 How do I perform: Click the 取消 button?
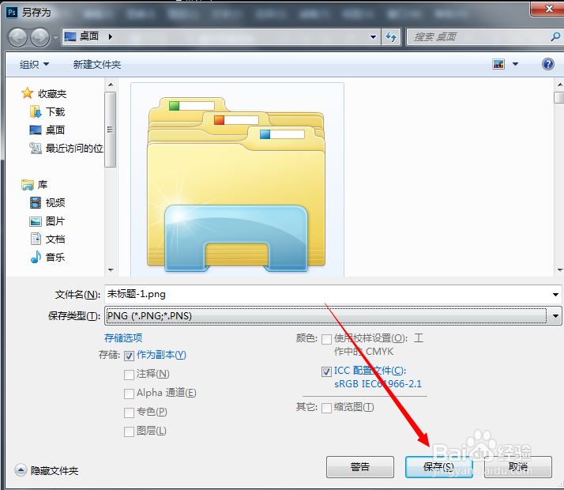coord(518,467)
